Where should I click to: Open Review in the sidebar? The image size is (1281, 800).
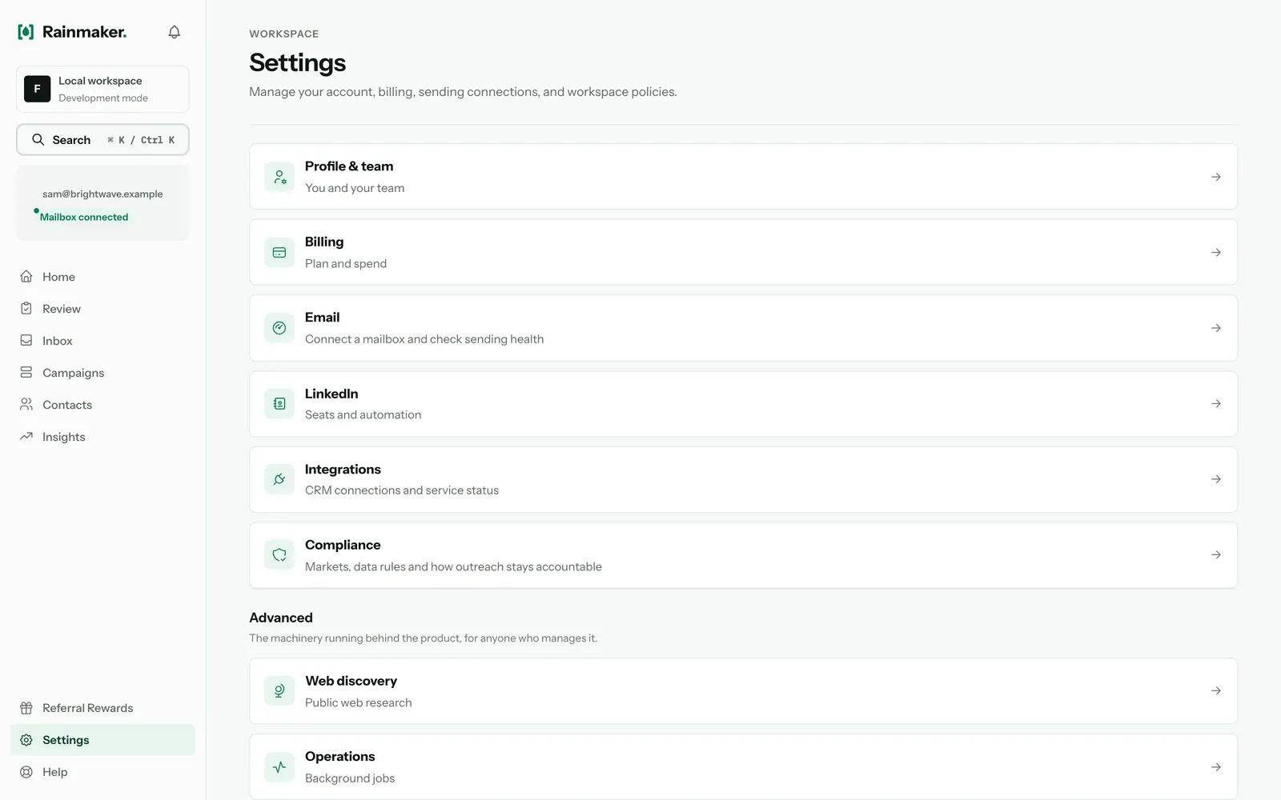pos(102,309)
